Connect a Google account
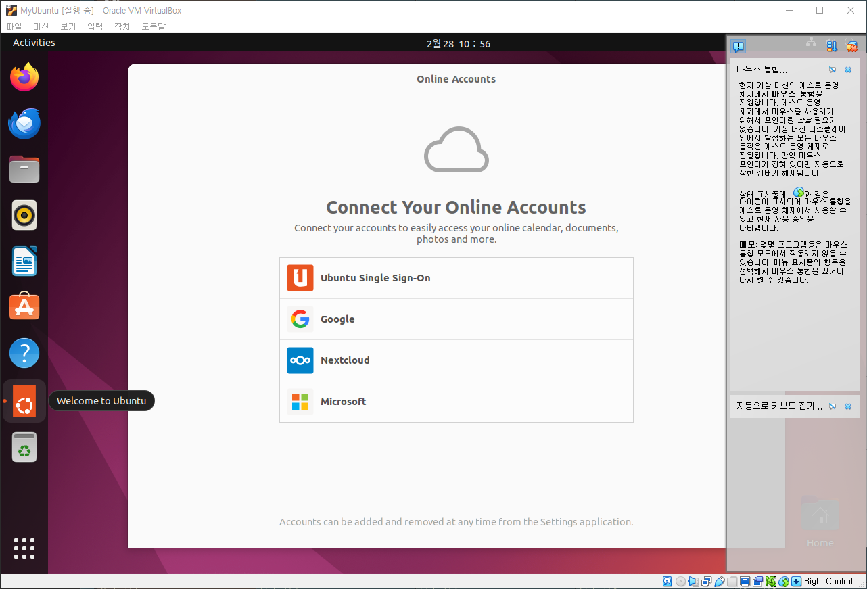This screenshot has height=589, width=867. tap(456, 319)
